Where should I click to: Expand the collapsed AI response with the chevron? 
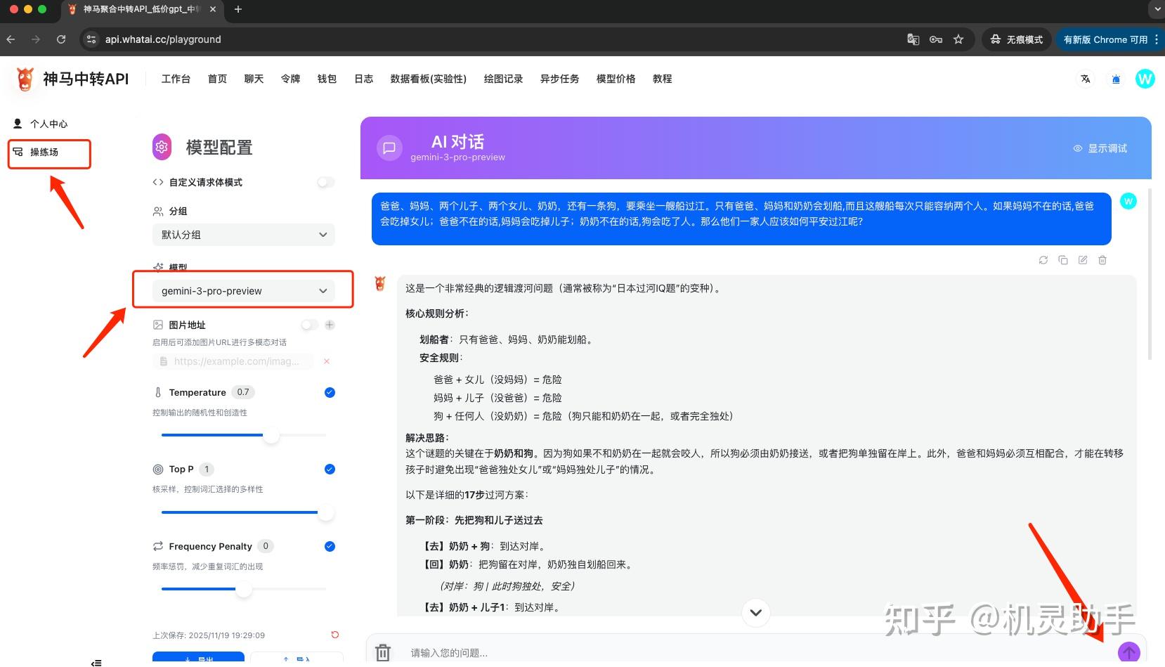(755, 612)
